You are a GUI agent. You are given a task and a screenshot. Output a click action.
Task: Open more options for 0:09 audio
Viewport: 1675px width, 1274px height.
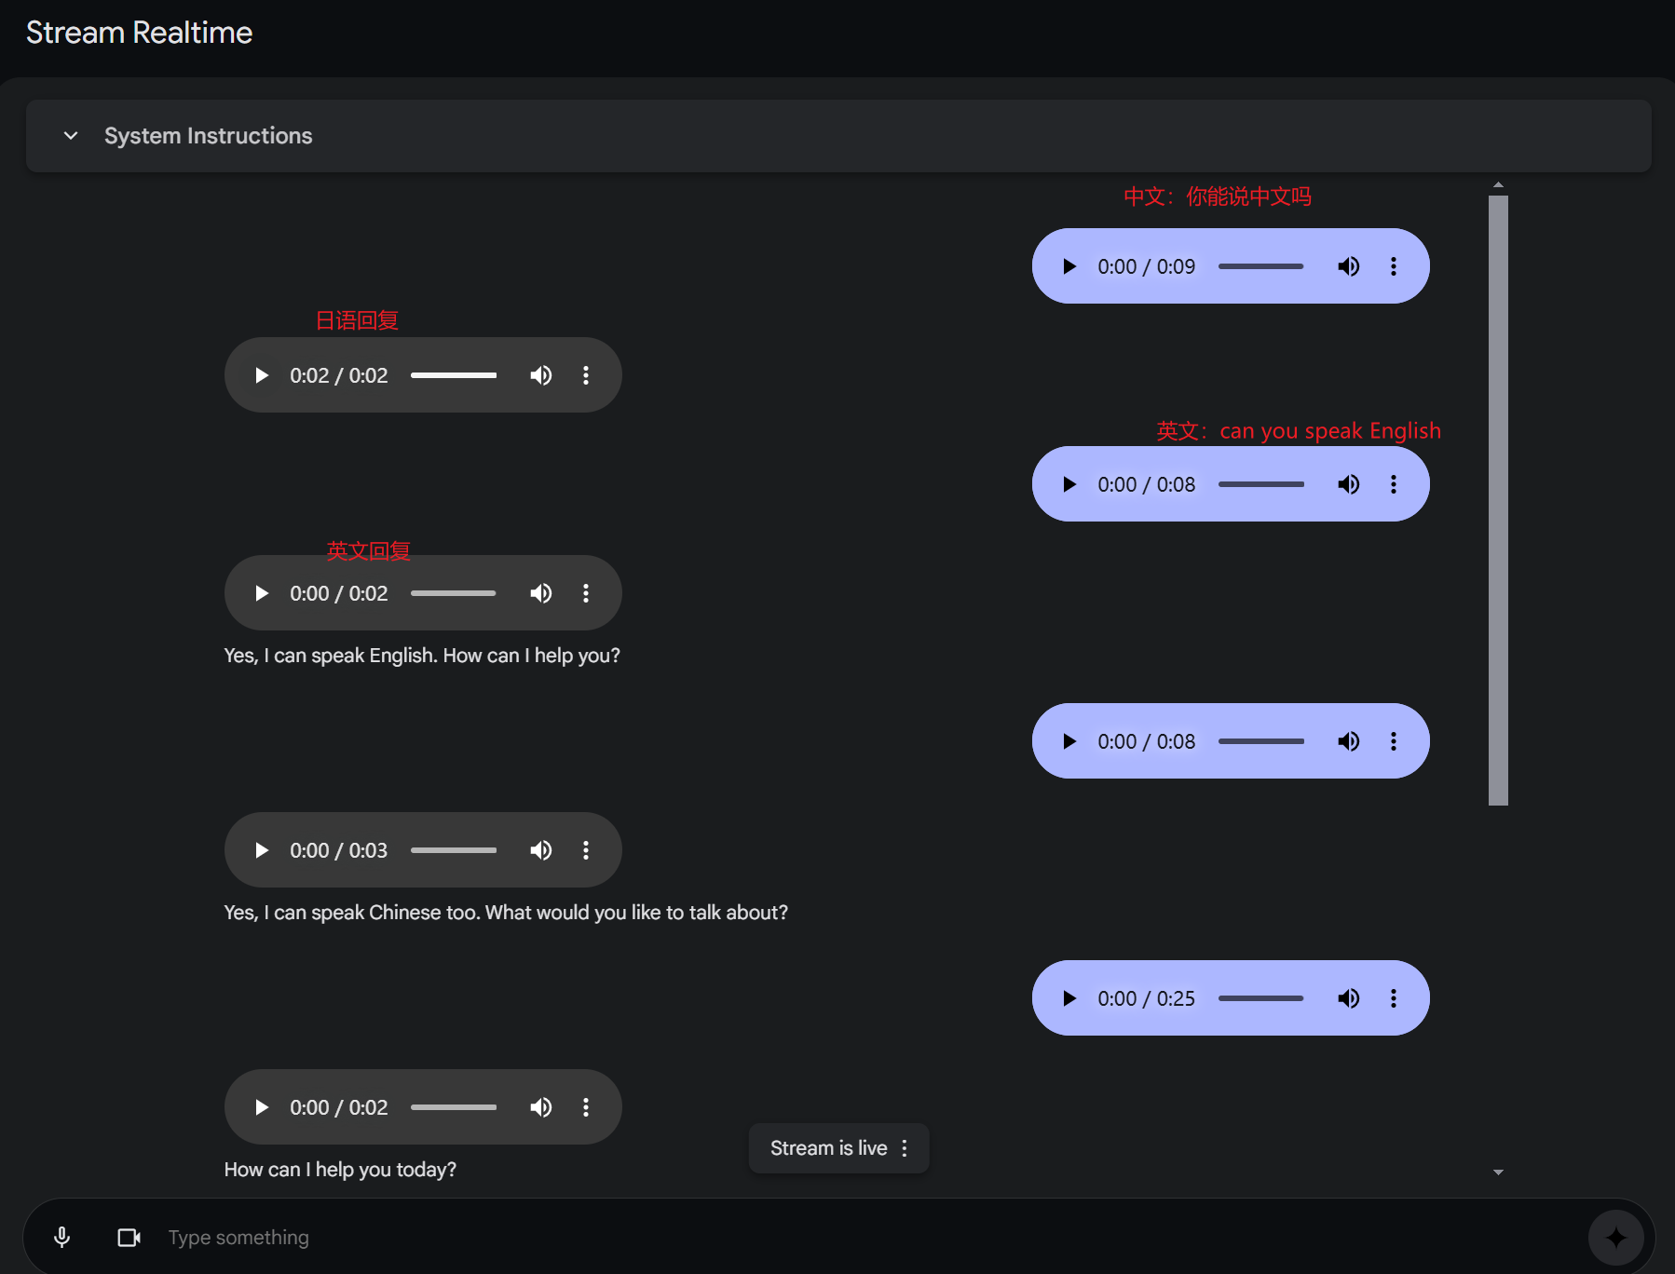(x=1394, y=266)
